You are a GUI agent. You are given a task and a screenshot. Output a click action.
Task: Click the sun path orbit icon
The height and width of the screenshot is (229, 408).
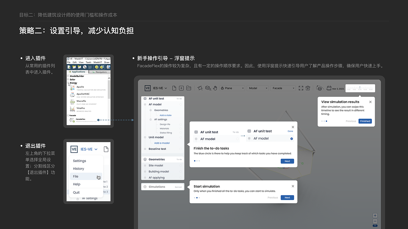tap(320, 88)
